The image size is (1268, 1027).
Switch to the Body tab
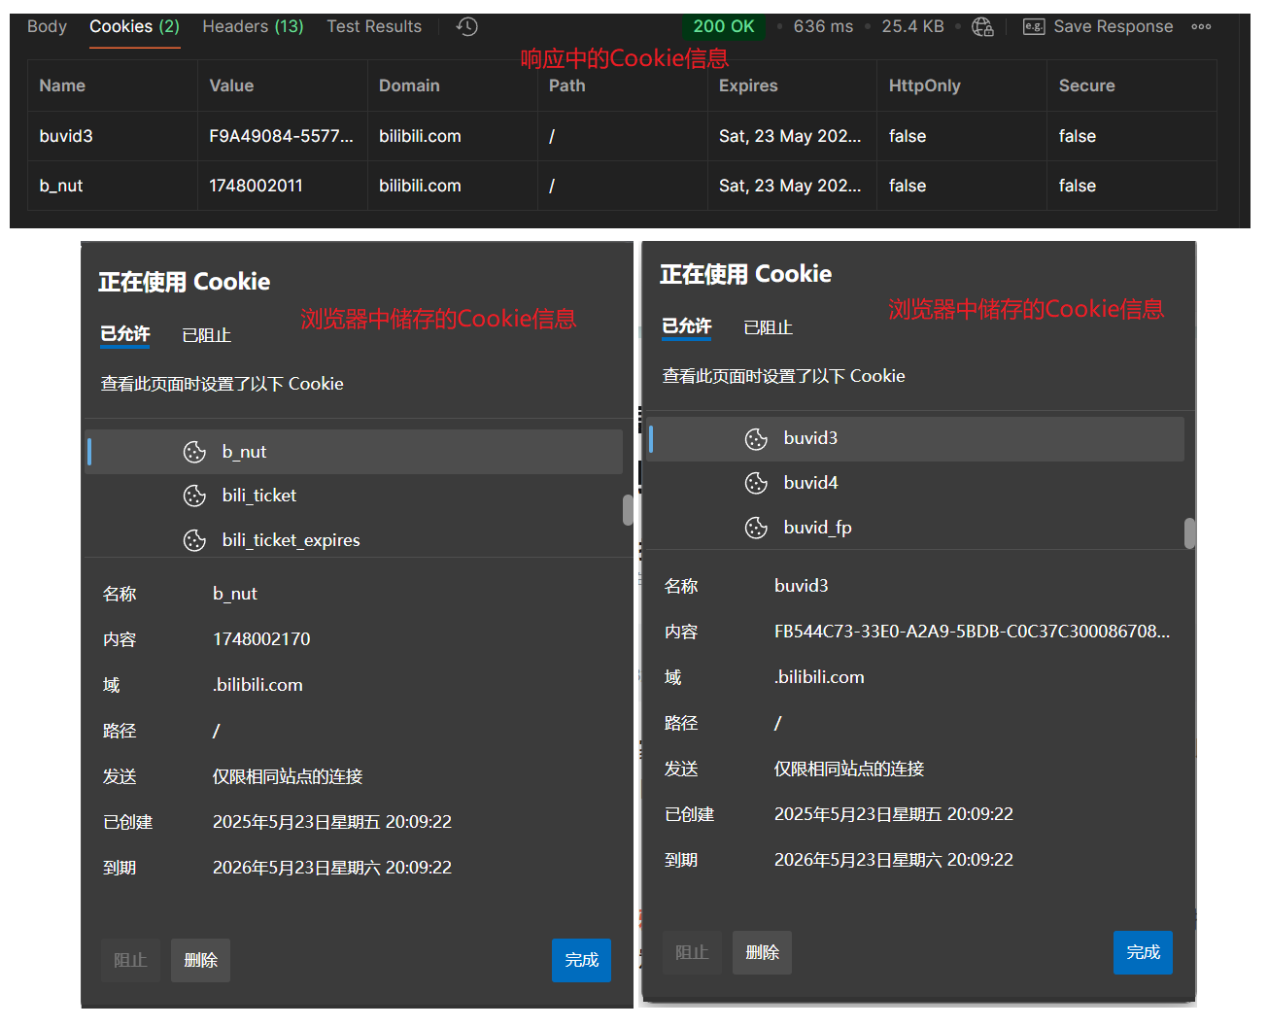[x=47, y=26]
